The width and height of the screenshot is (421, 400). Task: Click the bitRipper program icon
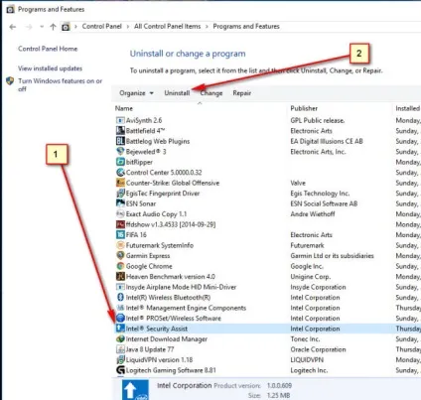120,162
